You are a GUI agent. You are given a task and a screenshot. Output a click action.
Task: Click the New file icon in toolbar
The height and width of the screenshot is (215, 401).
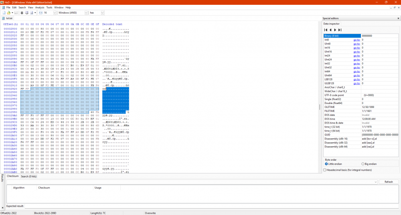pos(3,13)
